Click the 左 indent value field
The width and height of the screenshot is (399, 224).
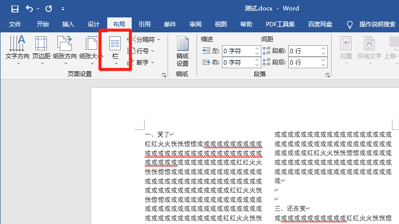click(x=238, y=51)
